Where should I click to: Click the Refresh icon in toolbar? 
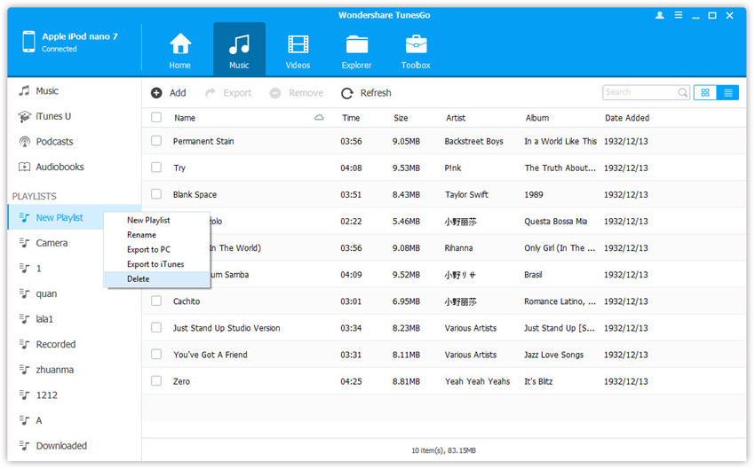[346, 93]
